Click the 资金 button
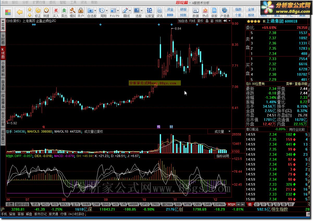Image resolution: width=313 pixels, height=221 pixels. [170, 10]
